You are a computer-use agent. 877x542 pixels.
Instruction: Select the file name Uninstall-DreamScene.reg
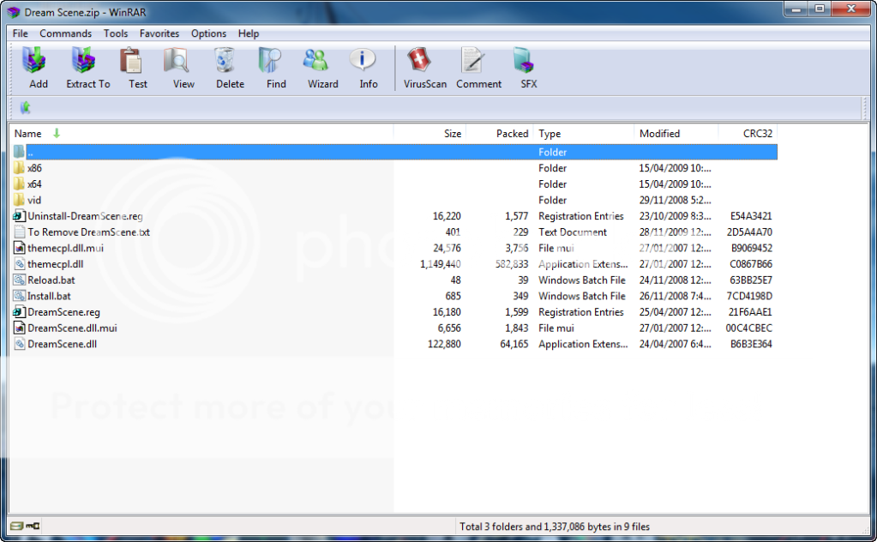[85, 216]
